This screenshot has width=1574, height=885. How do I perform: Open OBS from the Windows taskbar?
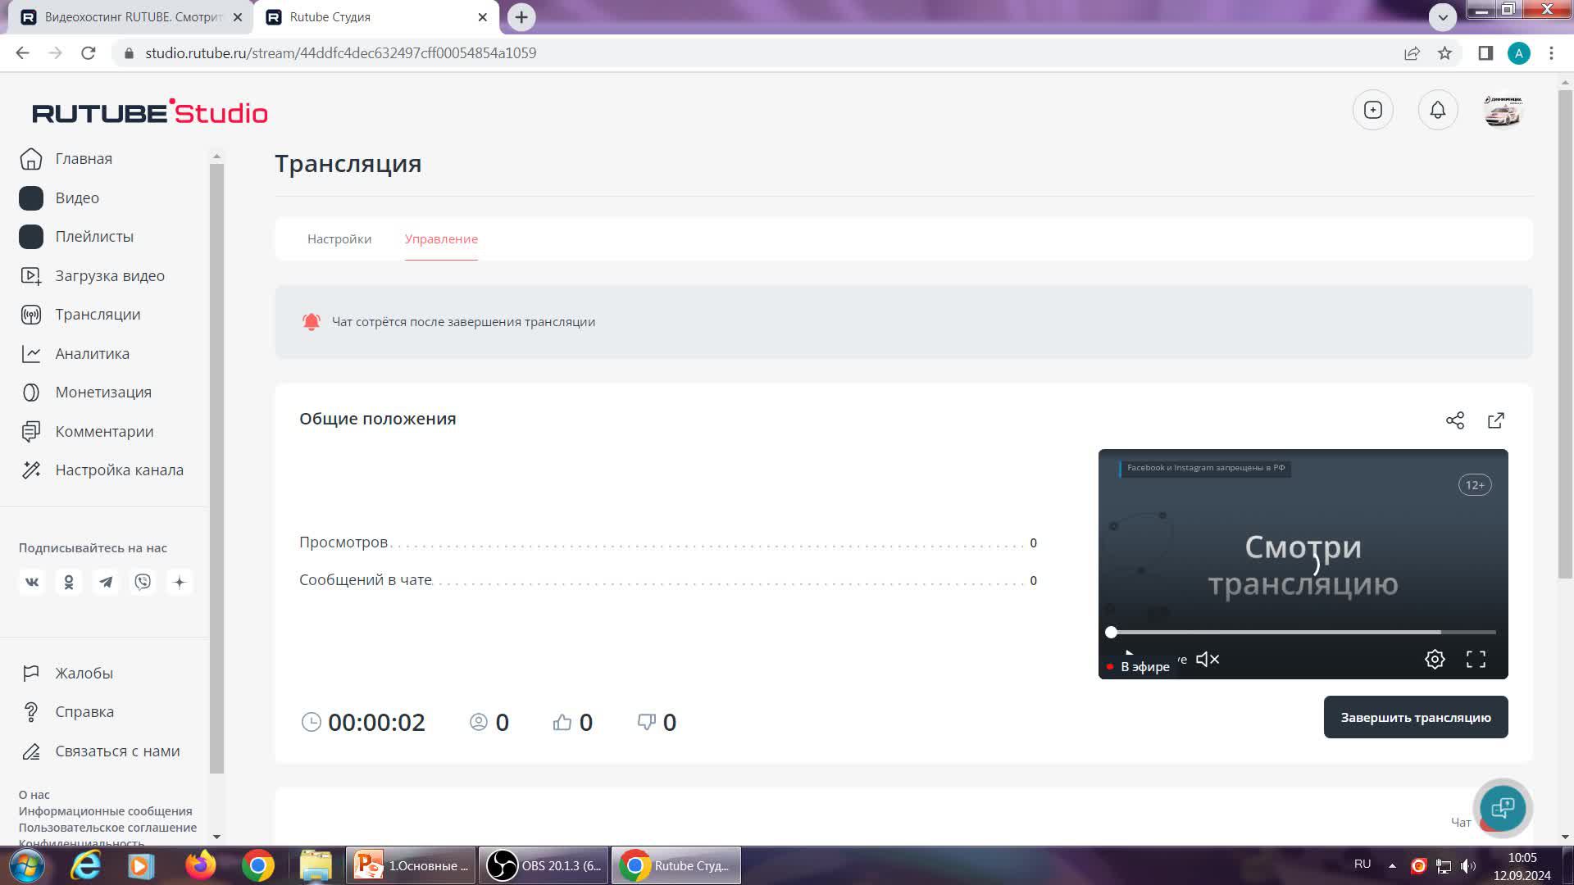[x=544, y=865]
